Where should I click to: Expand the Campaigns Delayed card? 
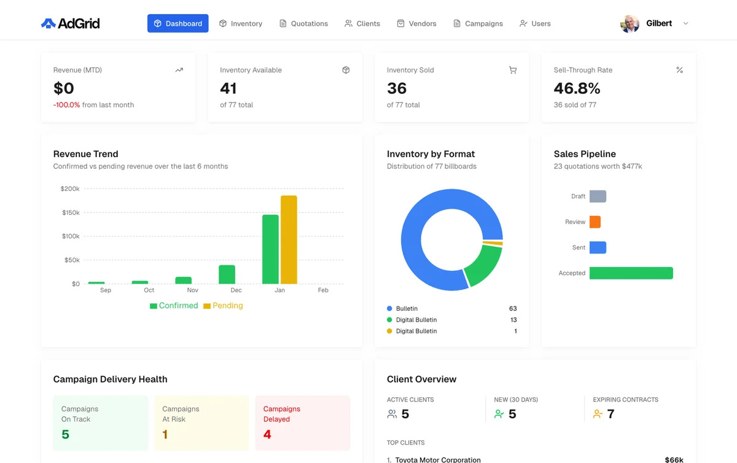pyautogui.click(x=302, y=423)
